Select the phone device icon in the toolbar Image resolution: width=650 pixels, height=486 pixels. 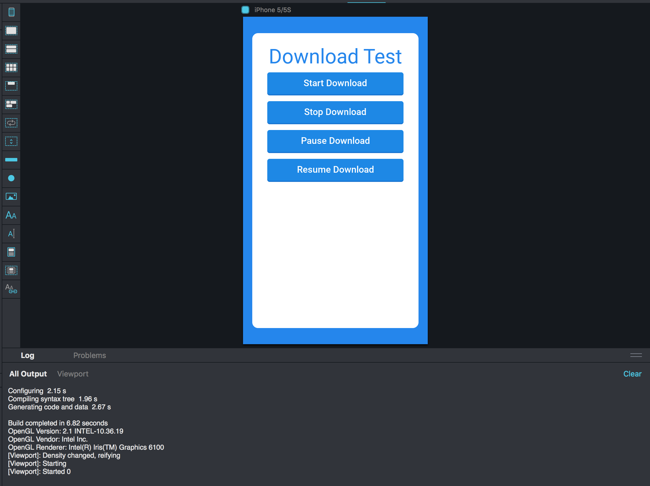point(11,12)
